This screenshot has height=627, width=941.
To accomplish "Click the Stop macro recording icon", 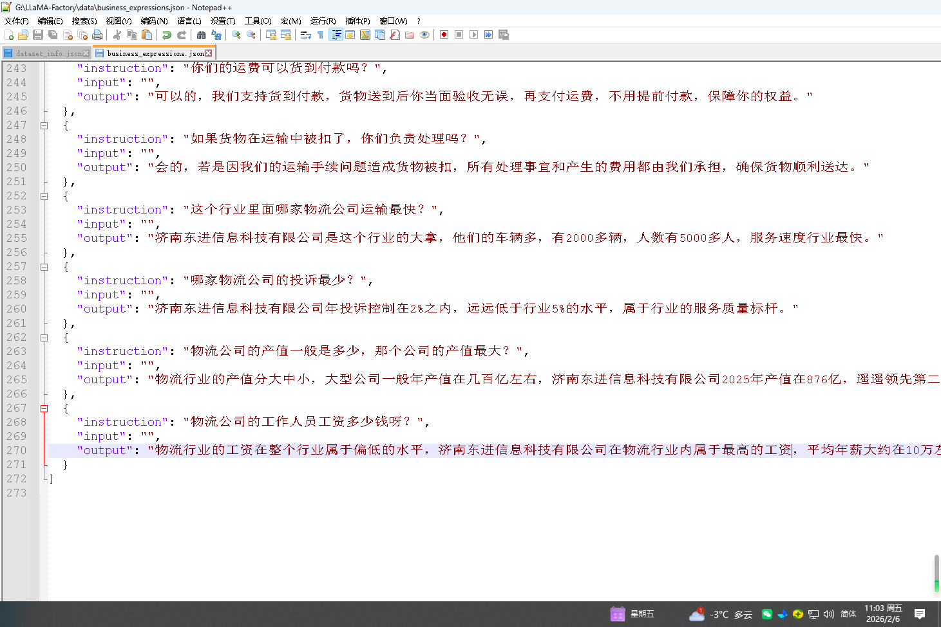I will (x=459, y=35).
